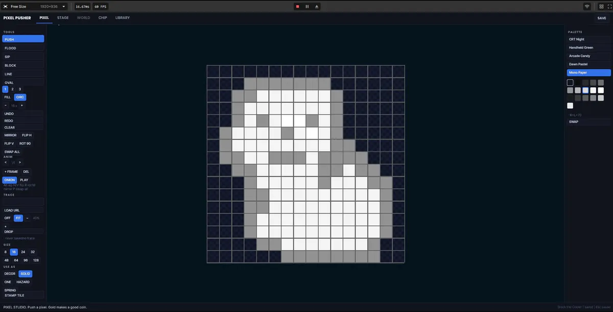Image resolution: width=613 pixels, height=312 pixels.
Task: Click the 16.67ms frame time readout
Action: point(82,7)
